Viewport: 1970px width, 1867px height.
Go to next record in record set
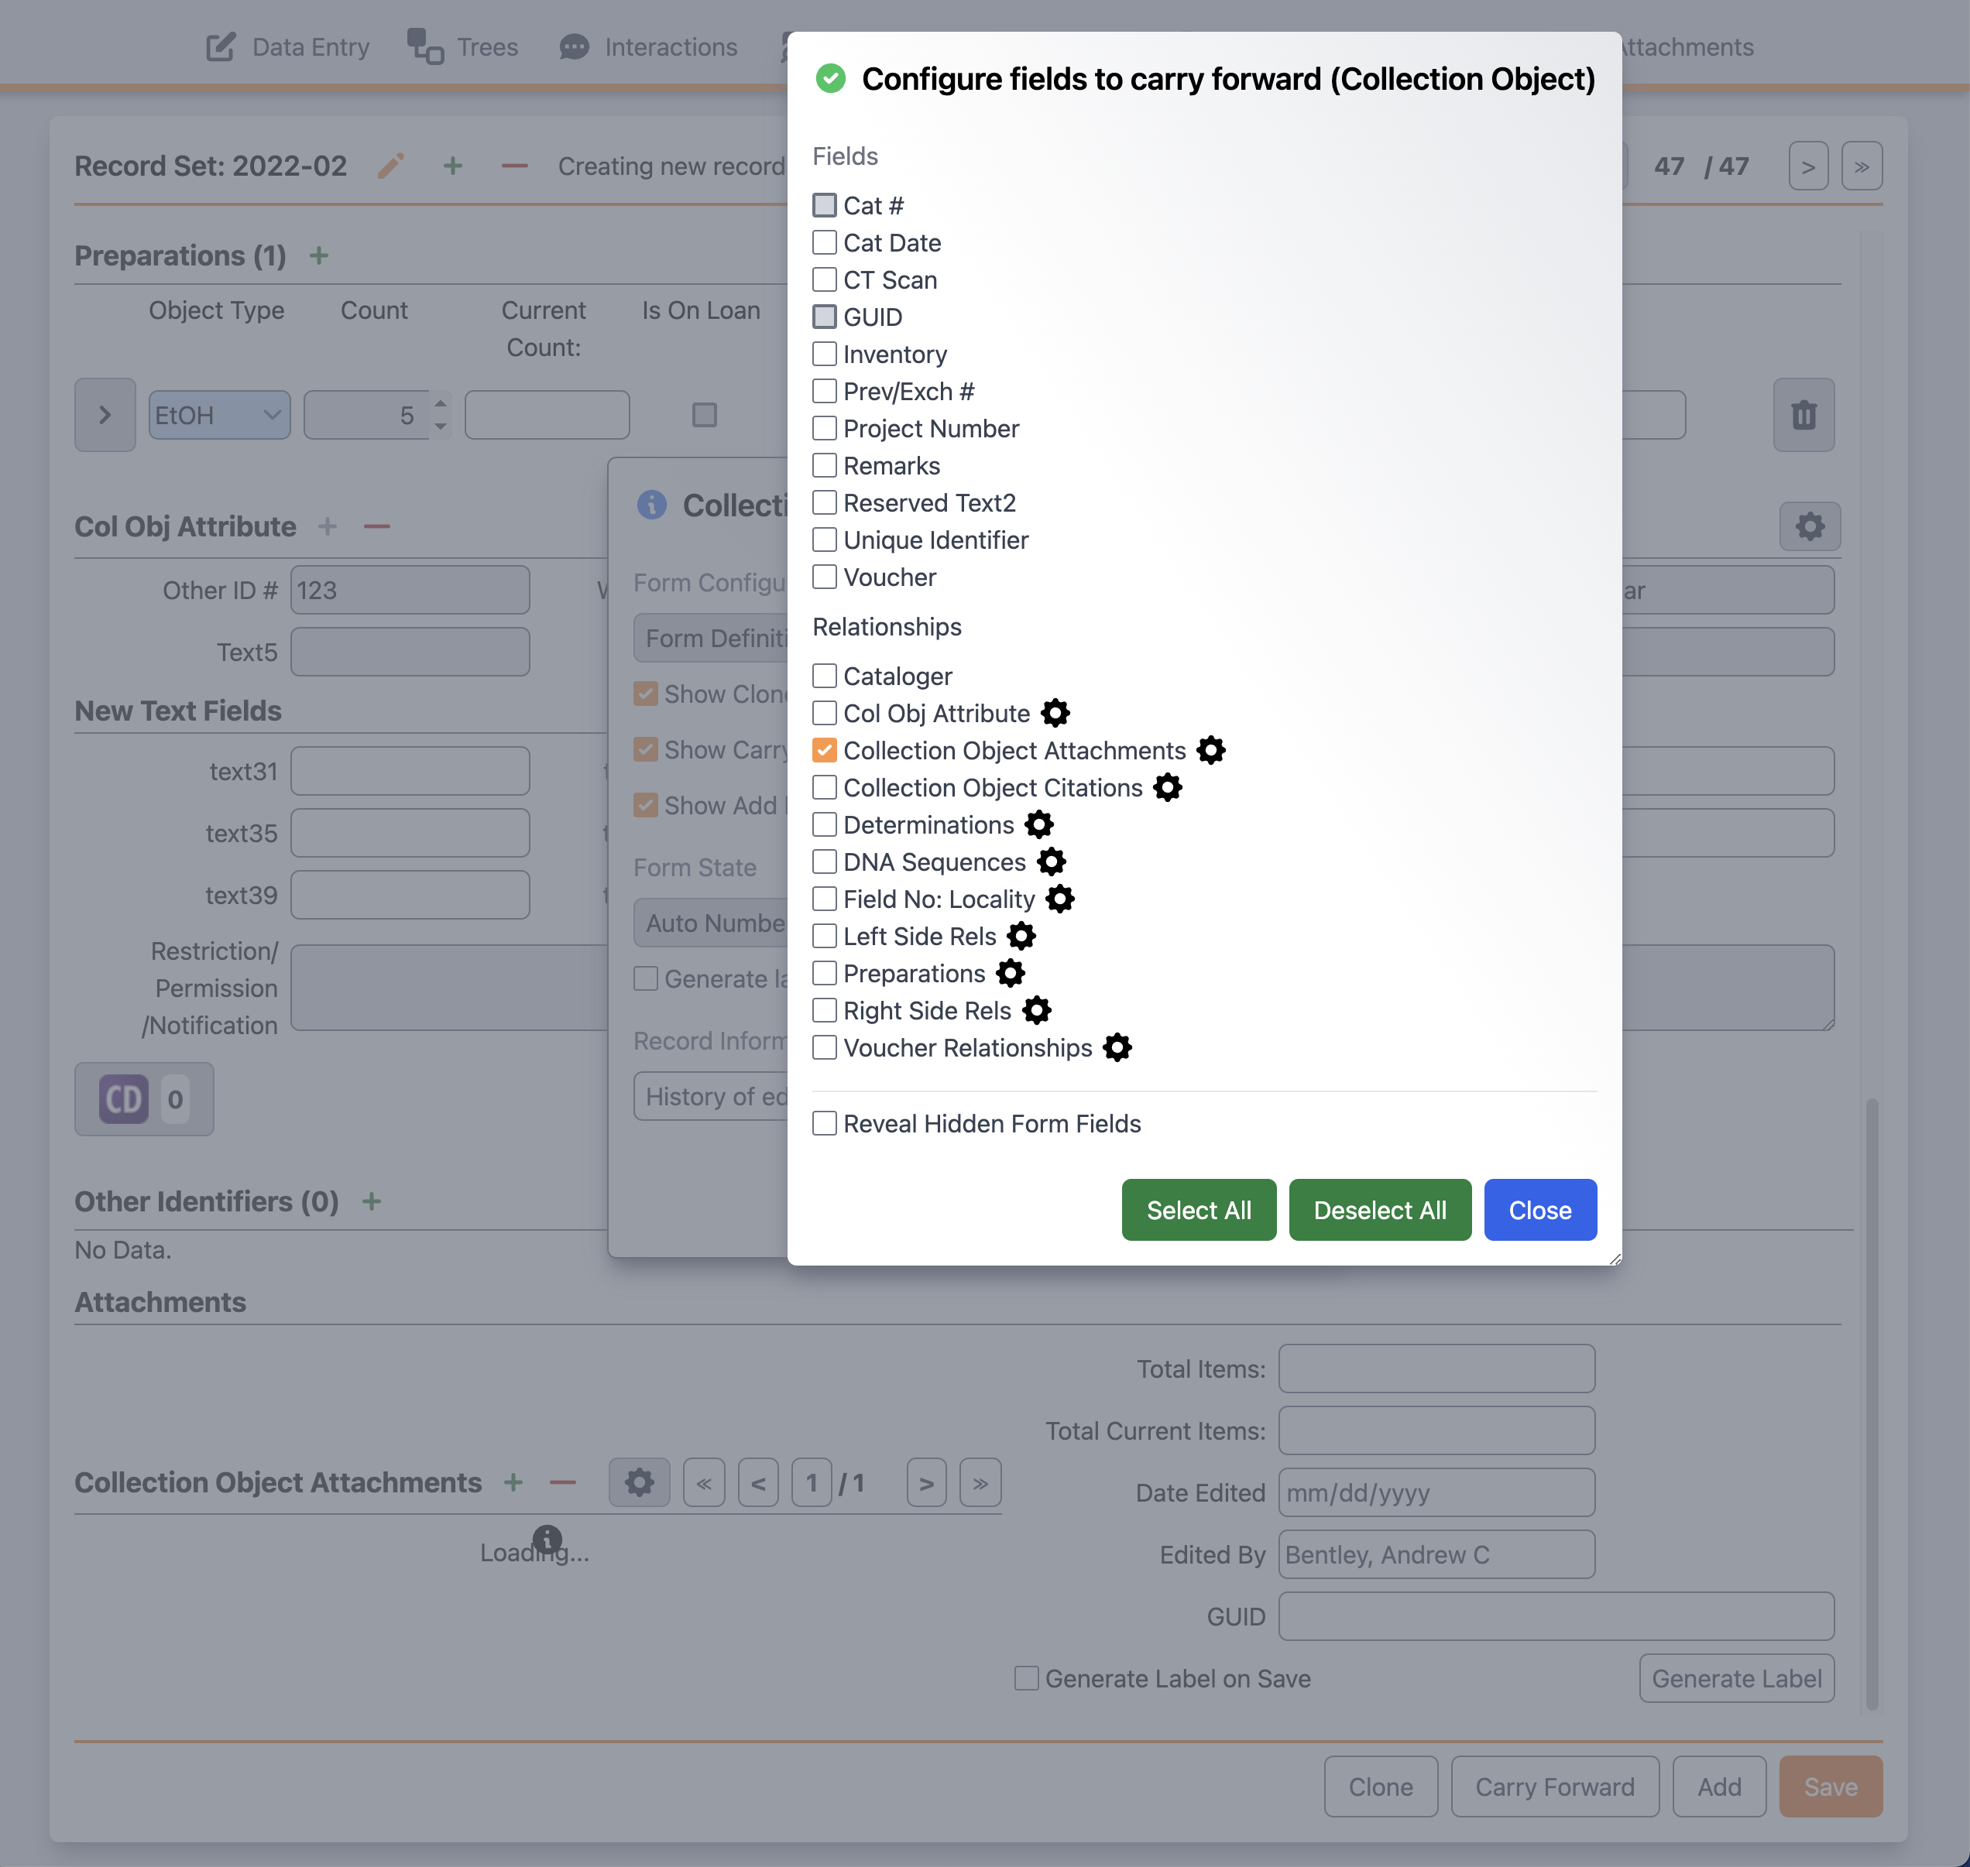1807,165
